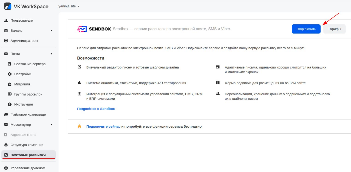Image resolution: width=351 pixels, height=172 pixels.
Task: Click the Группы рассылок envelope icon
Action: pos(10,94)
